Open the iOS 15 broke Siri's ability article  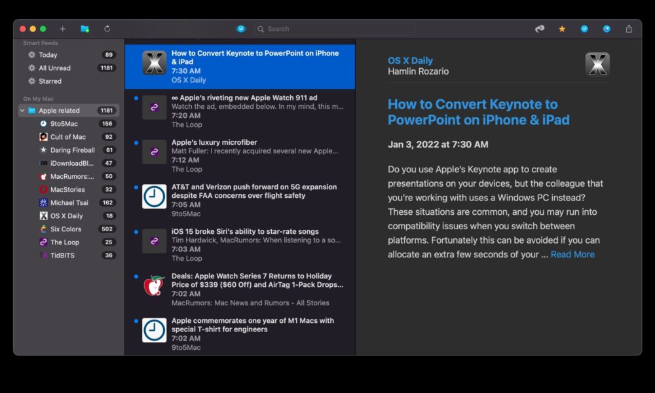[240, 245]
